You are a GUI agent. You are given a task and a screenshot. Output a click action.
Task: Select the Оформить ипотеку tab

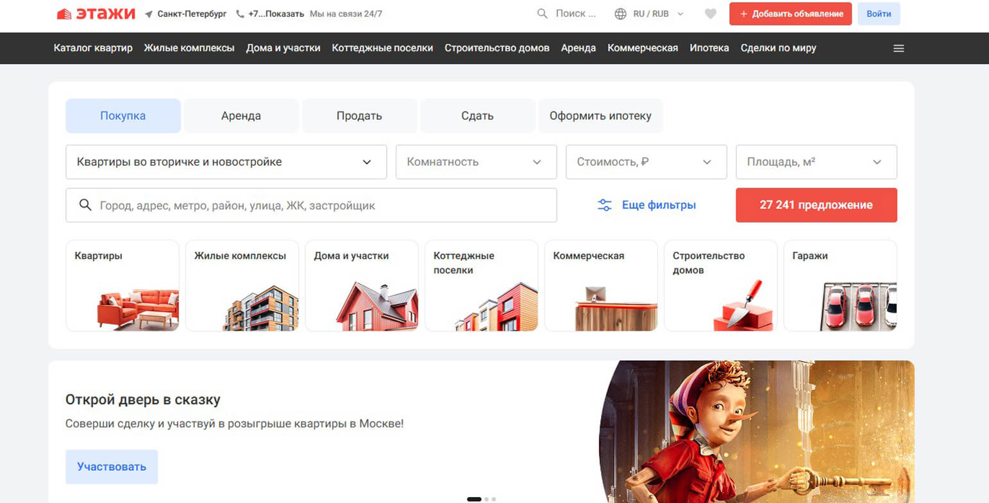(600, 116)
